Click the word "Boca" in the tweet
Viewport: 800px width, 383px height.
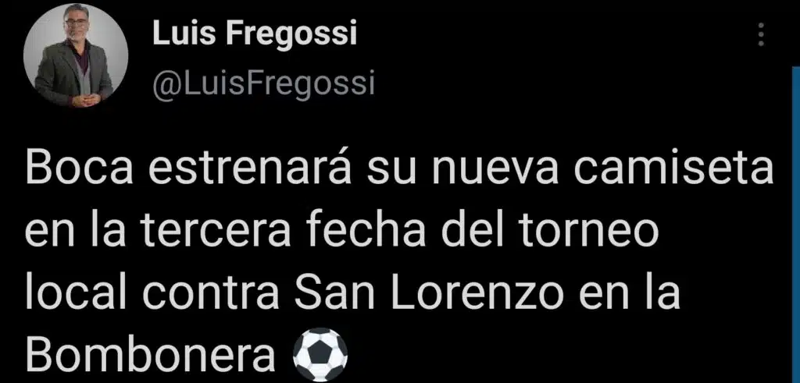pyautogui.click(x=79, y=170)
